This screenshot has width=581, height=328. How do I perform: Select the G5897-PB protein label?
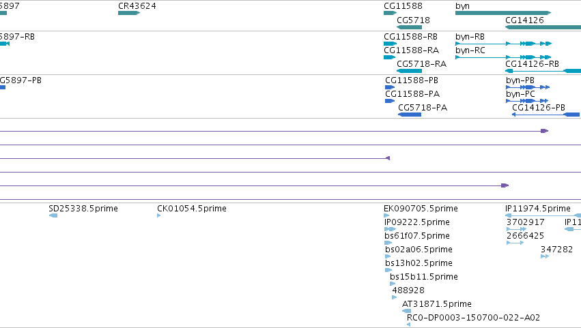(x=20, y=80)
